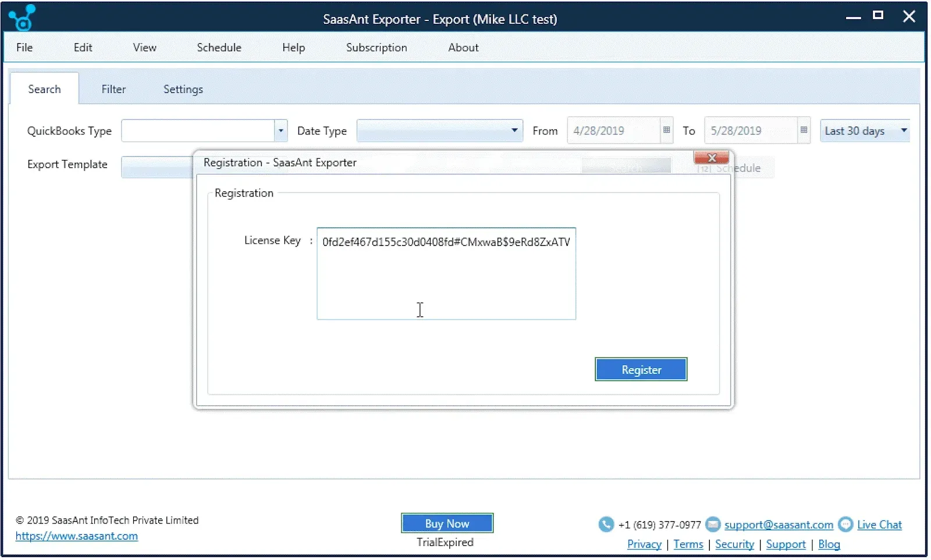
Task: Open the View menu
Action: 144,48
